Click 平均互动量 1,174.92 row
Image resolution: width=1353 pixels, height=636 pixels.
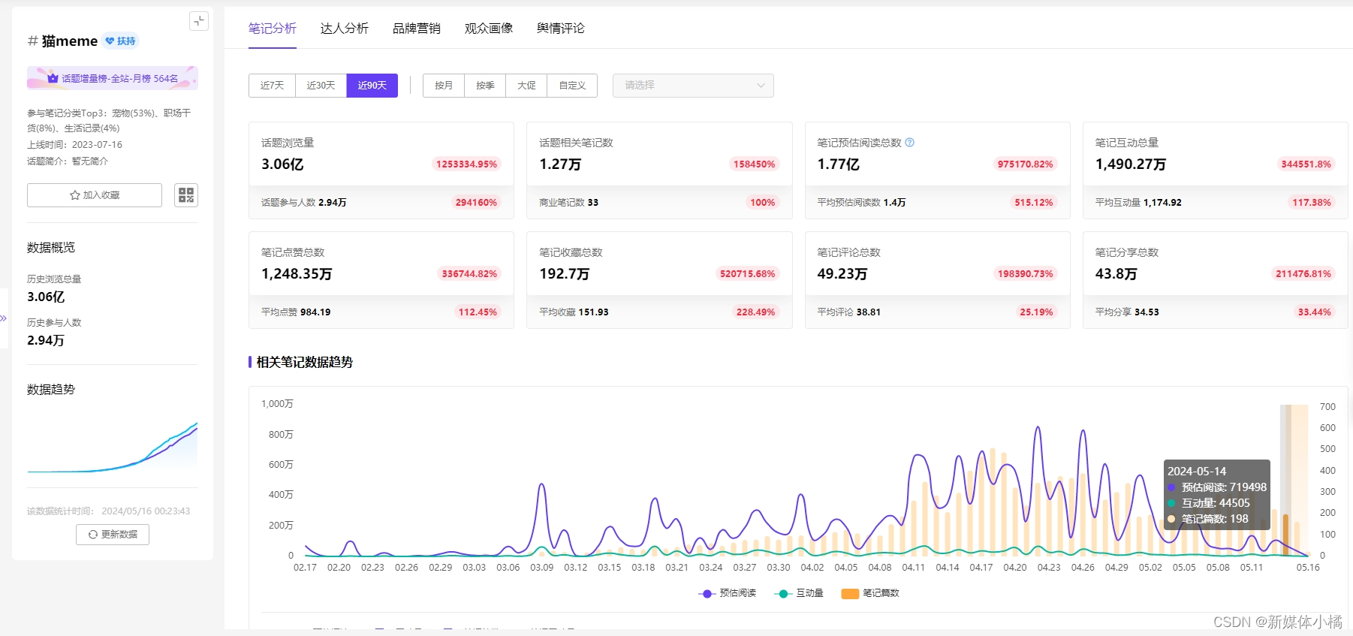1216,203
